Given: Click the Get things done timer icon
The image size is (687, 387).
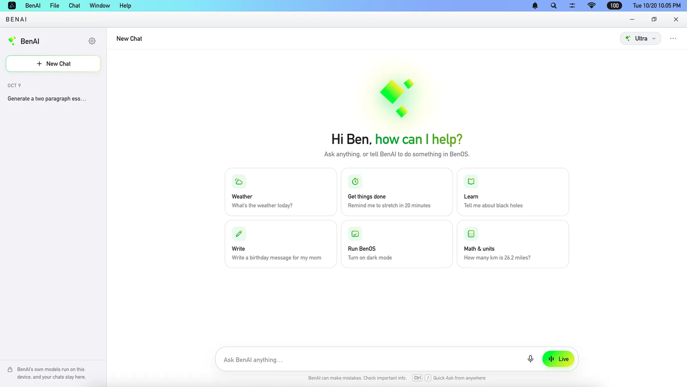Looking at the screenshot, I should (355, 181).
